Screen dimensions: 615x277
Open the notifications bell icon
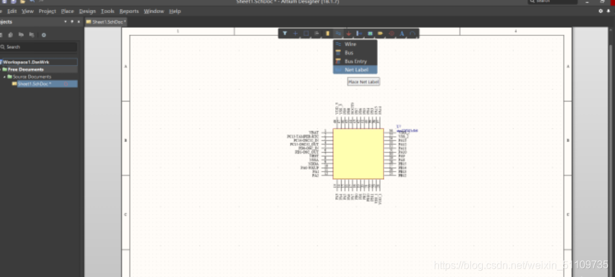pyautogui.click(x=609, y=11)
